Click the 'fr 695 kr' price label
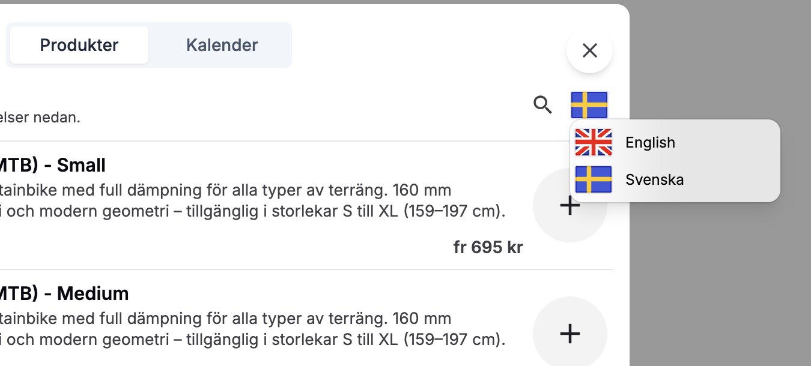811x366 pixels. click(x=488, y=247)
